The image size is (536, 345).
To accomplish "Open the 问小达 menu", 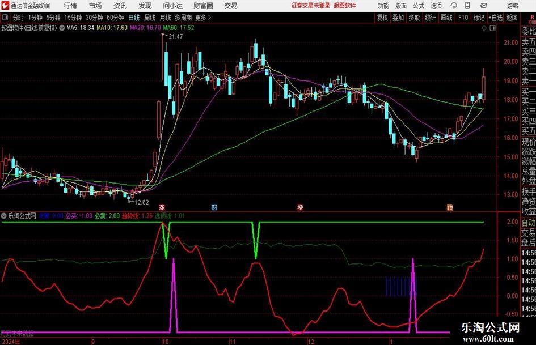I will (x=172, y=6).
